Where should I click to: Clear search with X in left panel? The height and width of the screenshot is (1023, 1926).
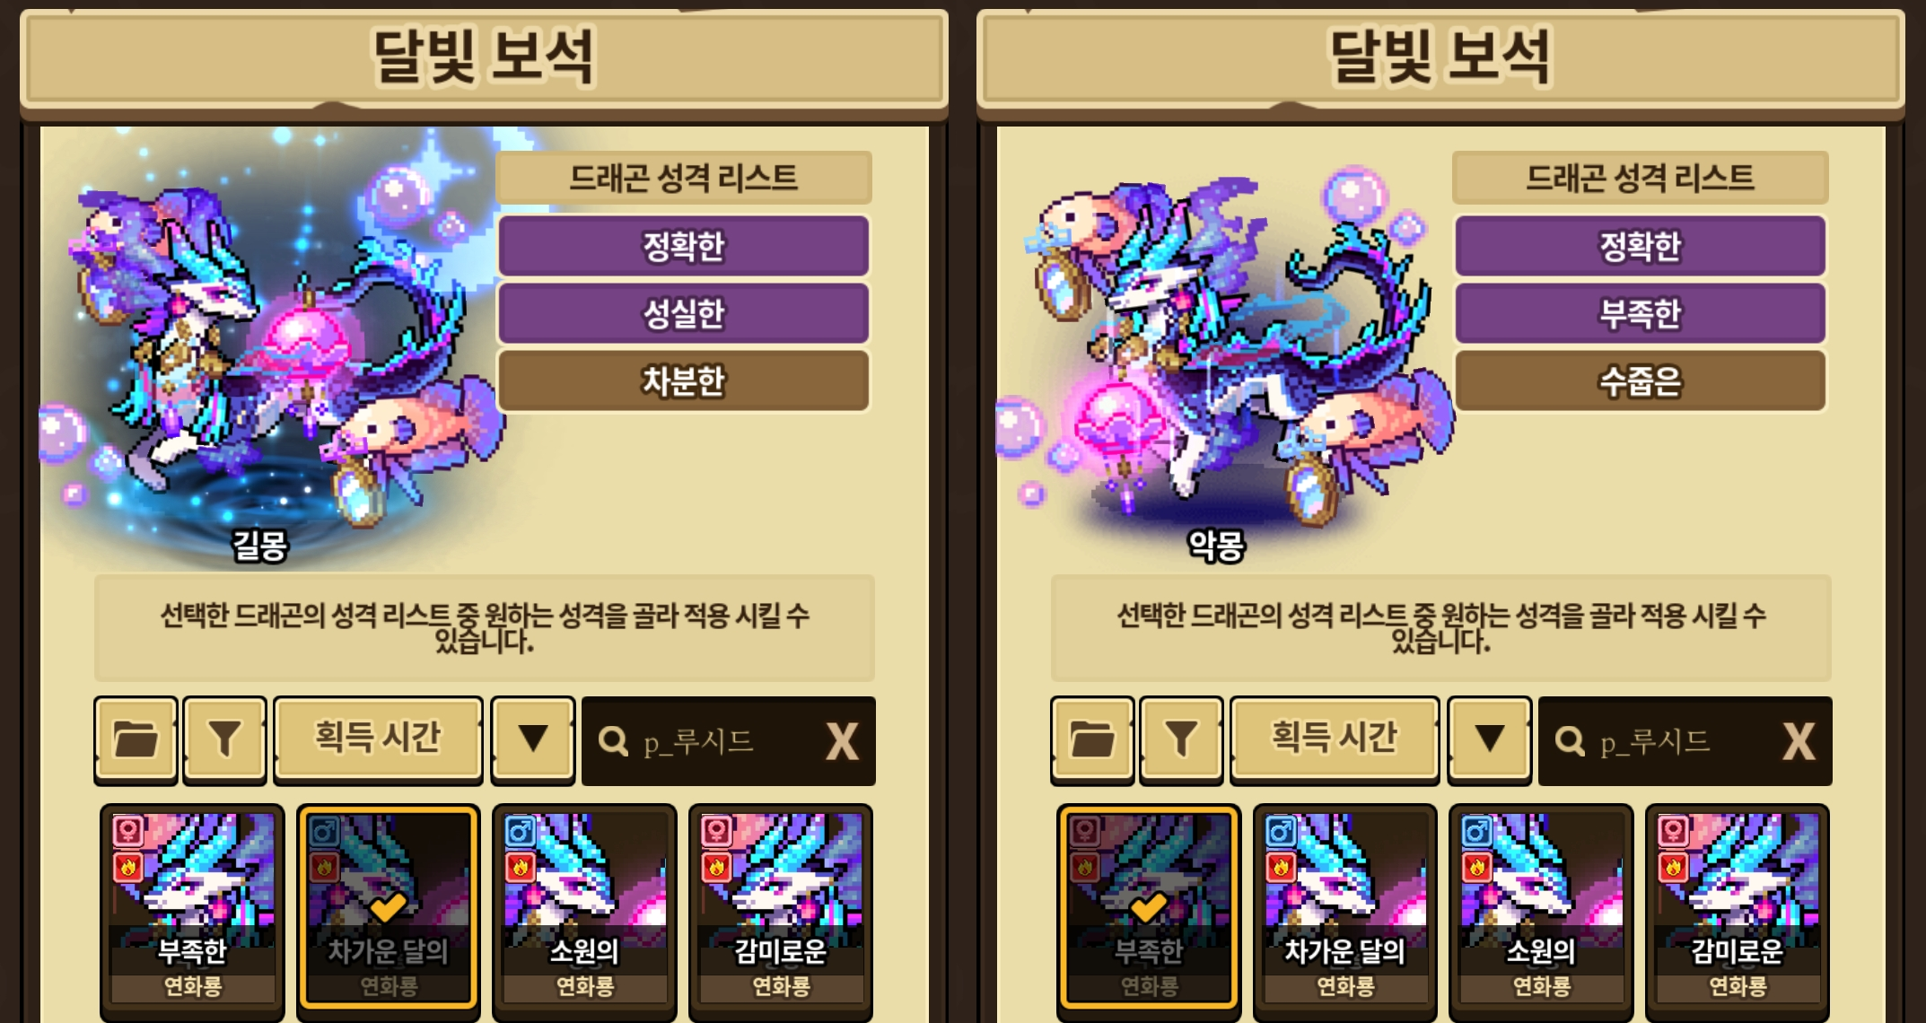(x=842, y=741)
